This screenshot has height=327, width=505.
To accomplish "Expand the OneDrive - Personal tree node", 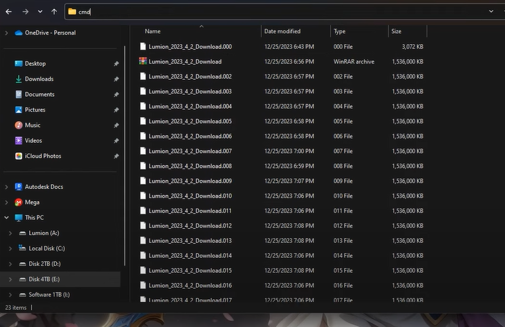I will (x=7, y=32).
